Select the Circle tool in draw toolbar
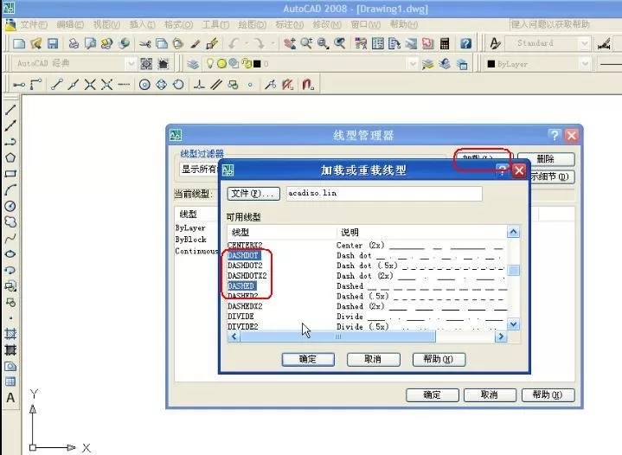 [x=10, y=206]
